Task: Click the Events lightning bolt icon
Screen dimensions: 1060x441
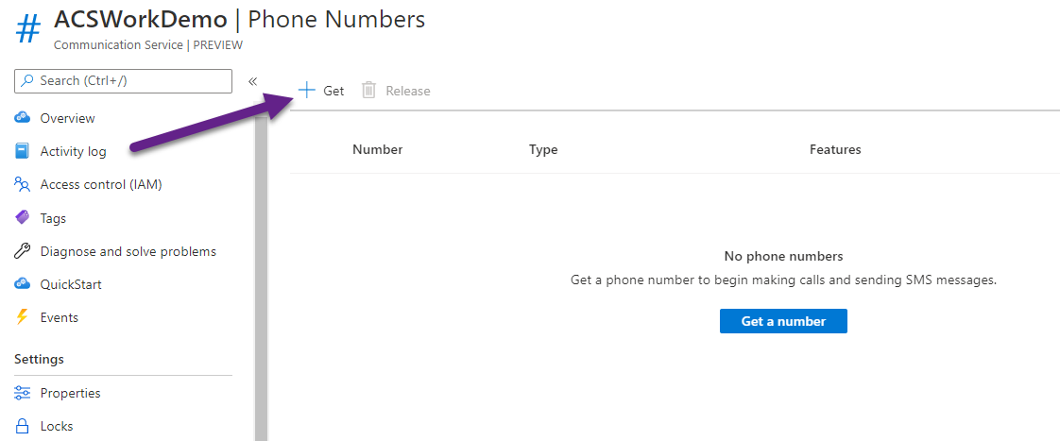Action: tap(23, 317)
